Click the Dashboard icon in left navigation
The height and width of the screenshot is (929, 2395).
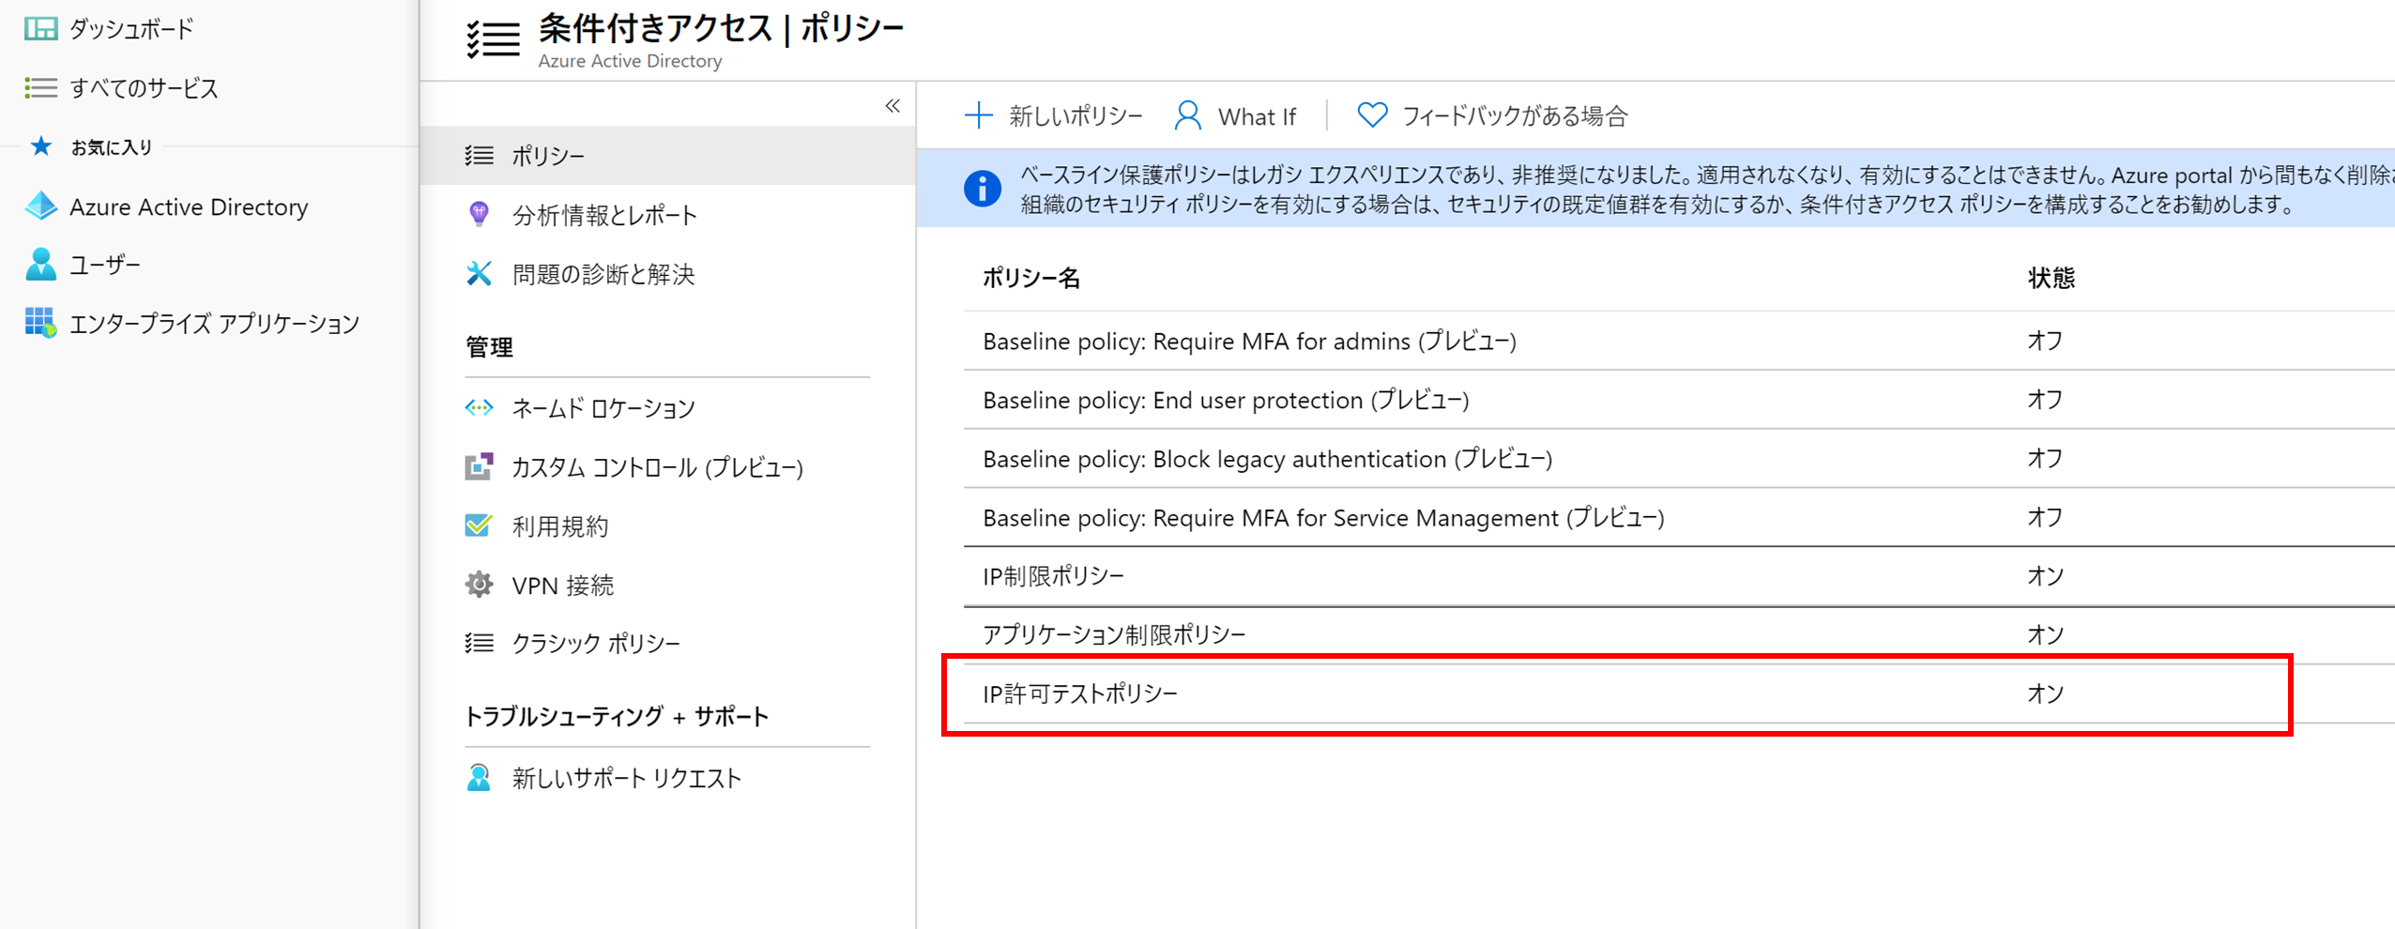tap(40, 29)
